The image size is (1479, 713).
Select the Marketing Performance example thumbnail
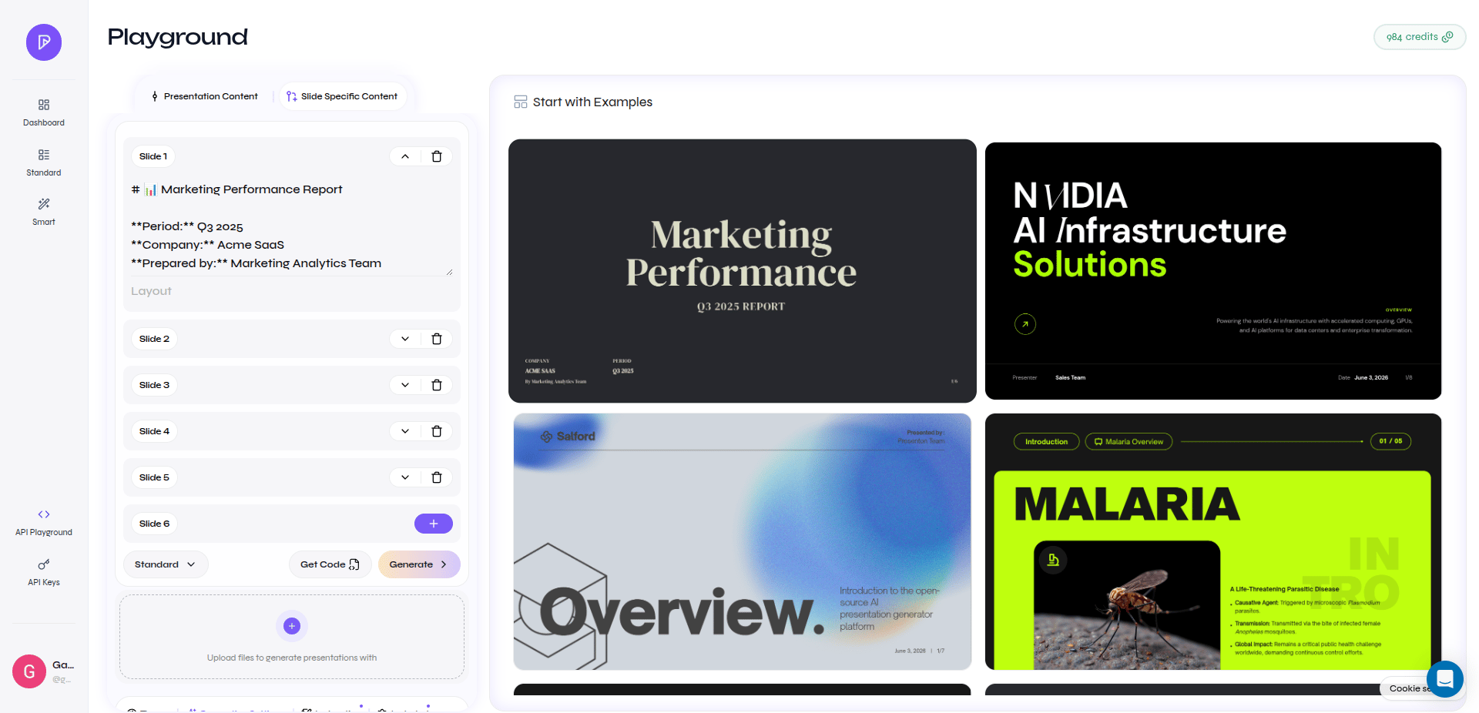pos(743,271)
